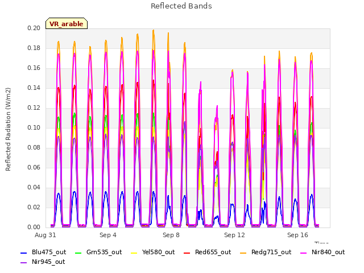This screenshot has width=364, height=273.
Task: Click the Sep 4 x-axis tick label
Action: 108,235
